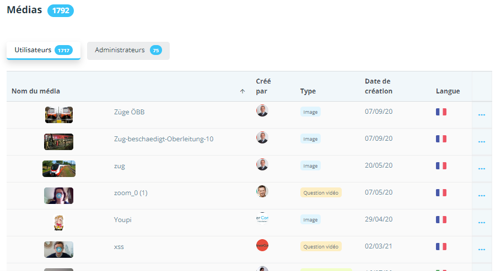The height and width of the screenshot is (271, 501).
Task: Play the xss video thumbnail
Action: pos(58,250)
